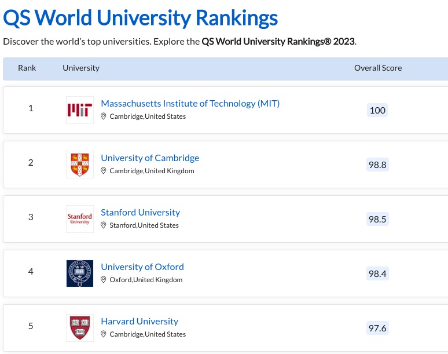Click the Harvard University shield logo

pos(80,327)
